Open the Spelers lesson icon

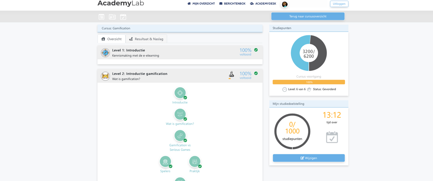[x=165, y=162]
